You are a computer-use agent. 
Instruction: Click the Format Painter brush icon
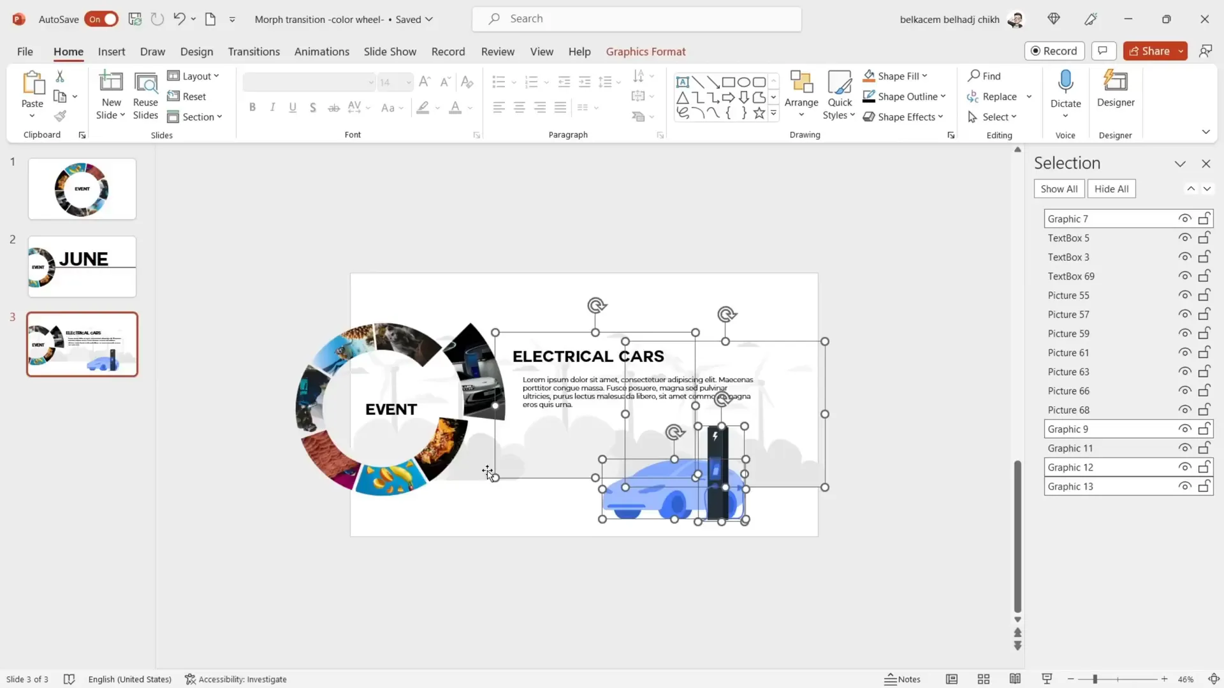point(60,116)
